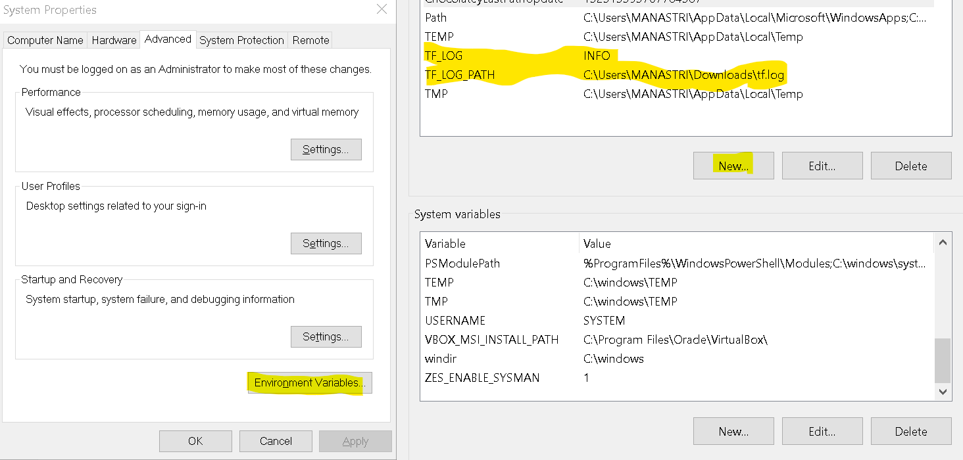Viewport: 963px width, 460px height.
Task: Create a new user variable with New
Action: [x=733, y=166]
